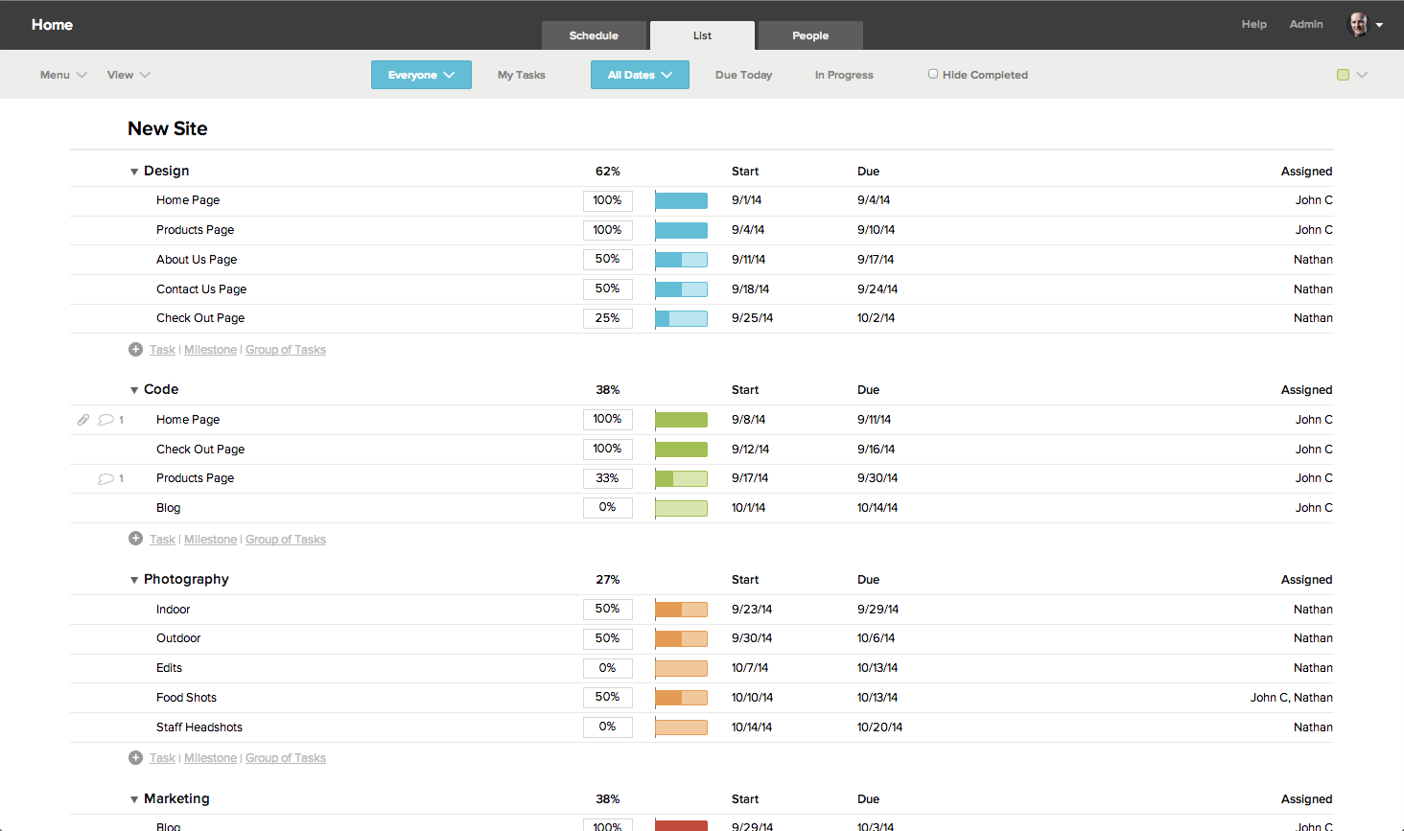Screen dimensions: 1404x831
Task: Open the Everyone filter dropdown
Action: [x=421, y=75]
